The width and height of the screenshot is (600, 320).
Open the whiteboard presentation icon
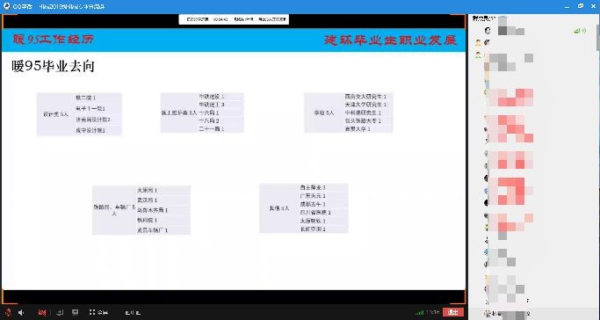click(x=76, y=312)
